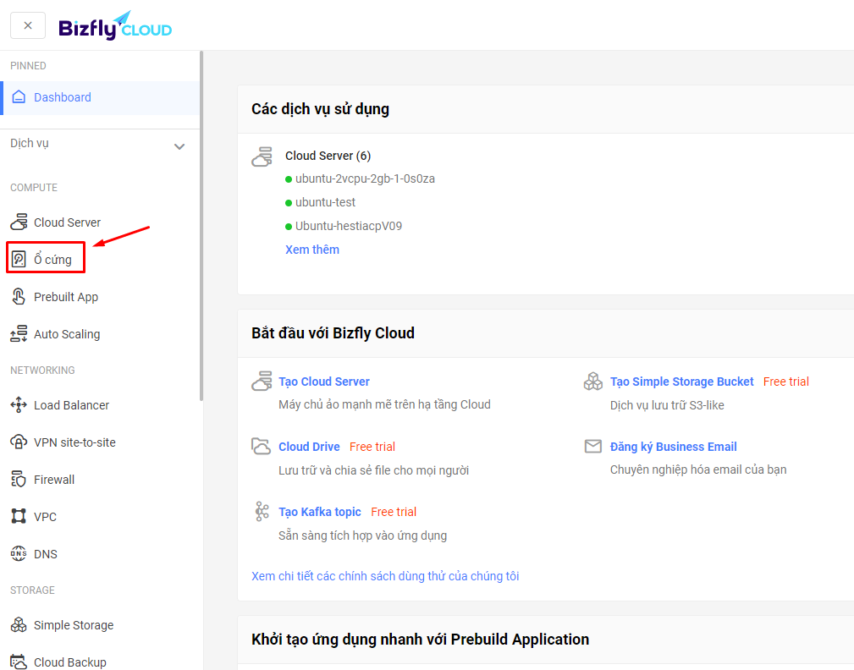Click the Cloud Server sidebar icon
Image resolution: width=854 pixels, height=670 pixels.
19,222
